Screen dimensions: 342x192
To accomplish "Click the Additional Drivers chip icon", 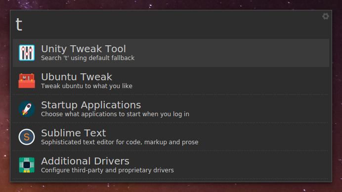I will click(27, 165).
